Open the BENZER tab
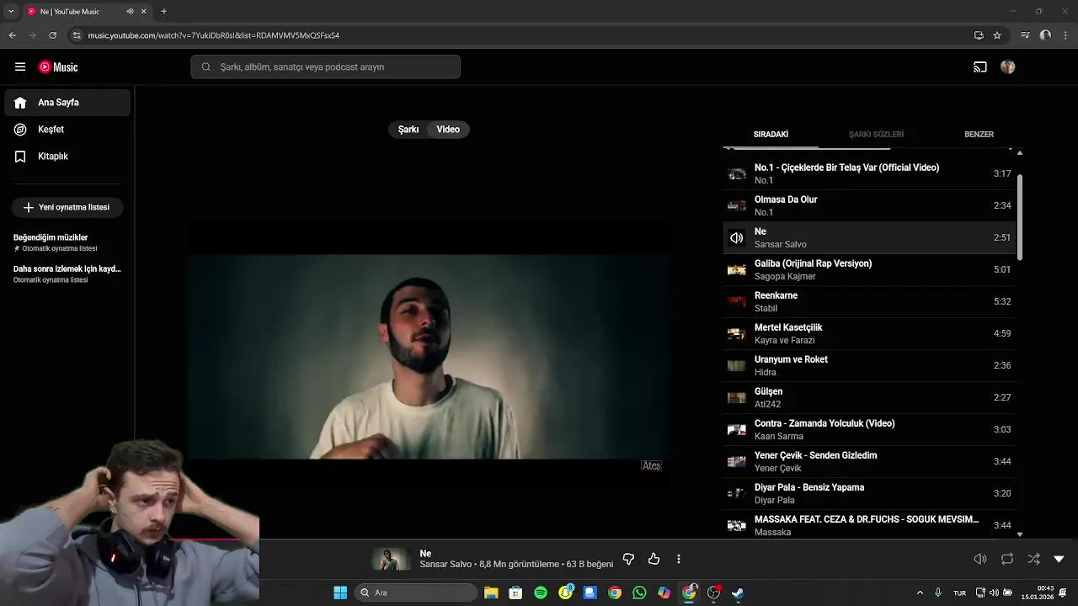 point(979,135)
